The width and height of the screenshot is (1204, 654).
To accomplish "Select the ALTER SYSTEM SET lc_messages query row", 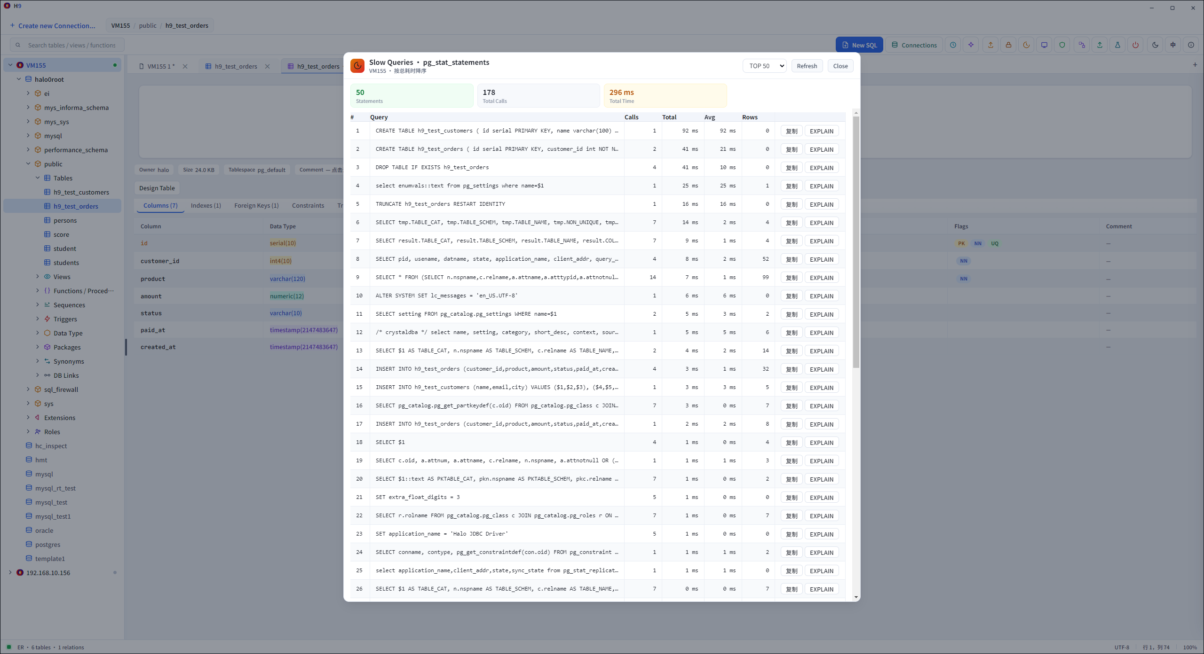I will (597, 296).
